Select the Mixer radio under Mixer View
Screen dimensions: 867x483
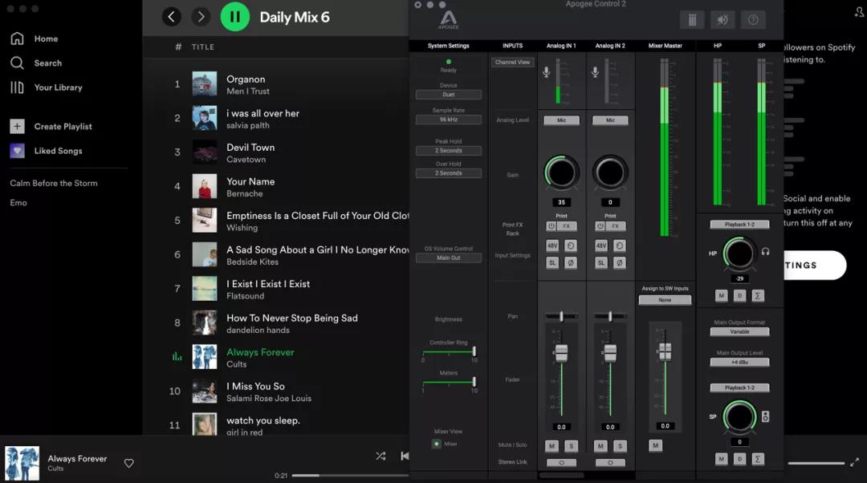pyautogui.click(x=436, y=444)
